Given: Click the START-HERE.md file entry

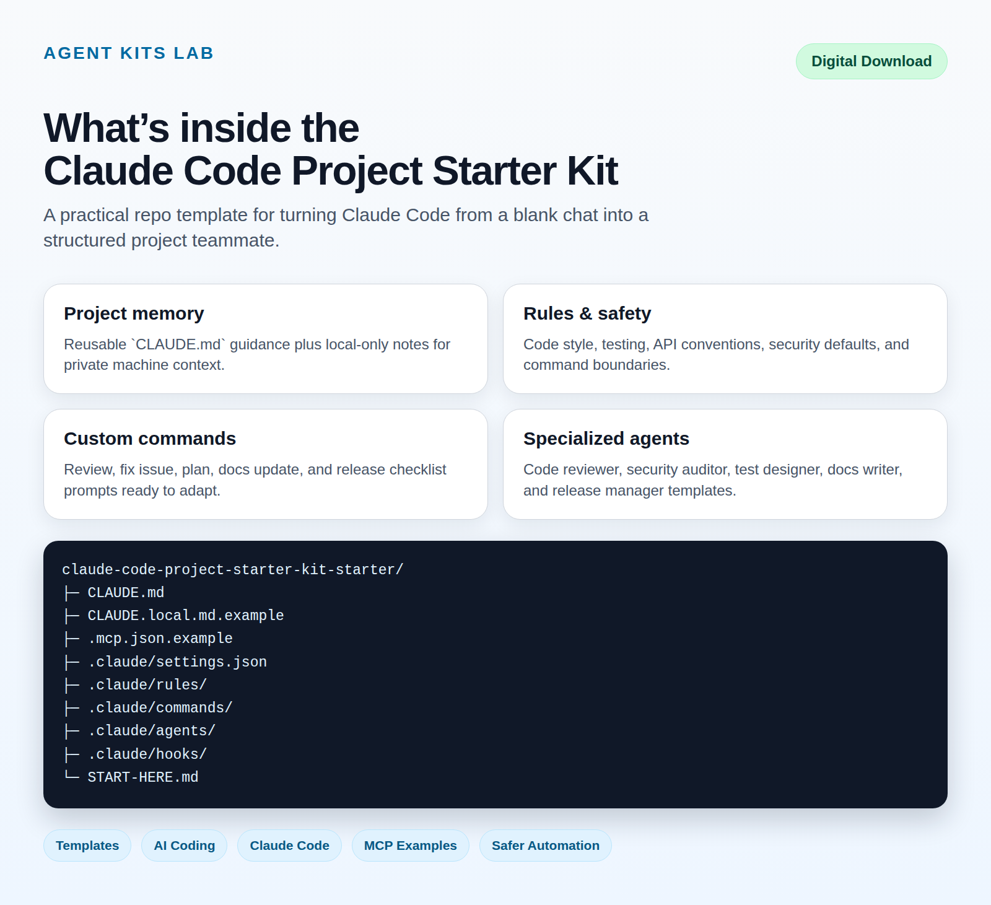Looking at the screenshot, I should (x=143, y=777).
